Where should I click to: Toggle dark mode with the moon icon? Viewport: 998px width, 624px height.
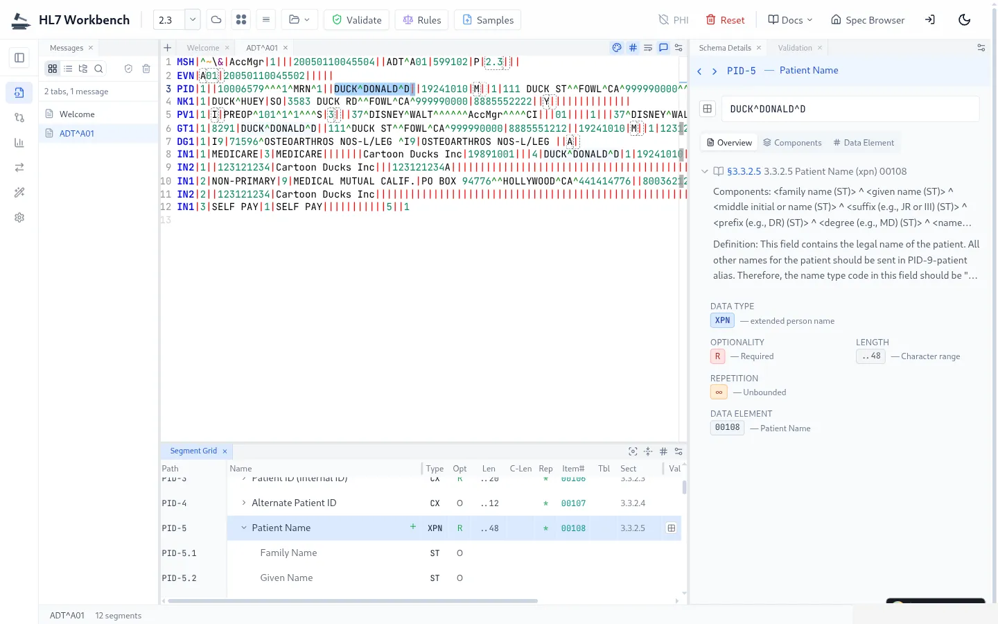(964, 19)
